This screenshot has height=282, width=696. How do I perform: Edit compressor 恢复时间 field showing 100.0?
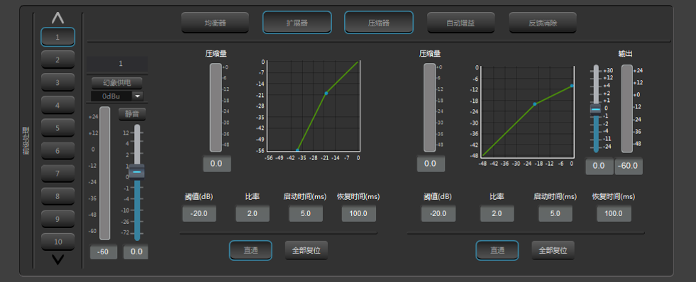point(614,214)
